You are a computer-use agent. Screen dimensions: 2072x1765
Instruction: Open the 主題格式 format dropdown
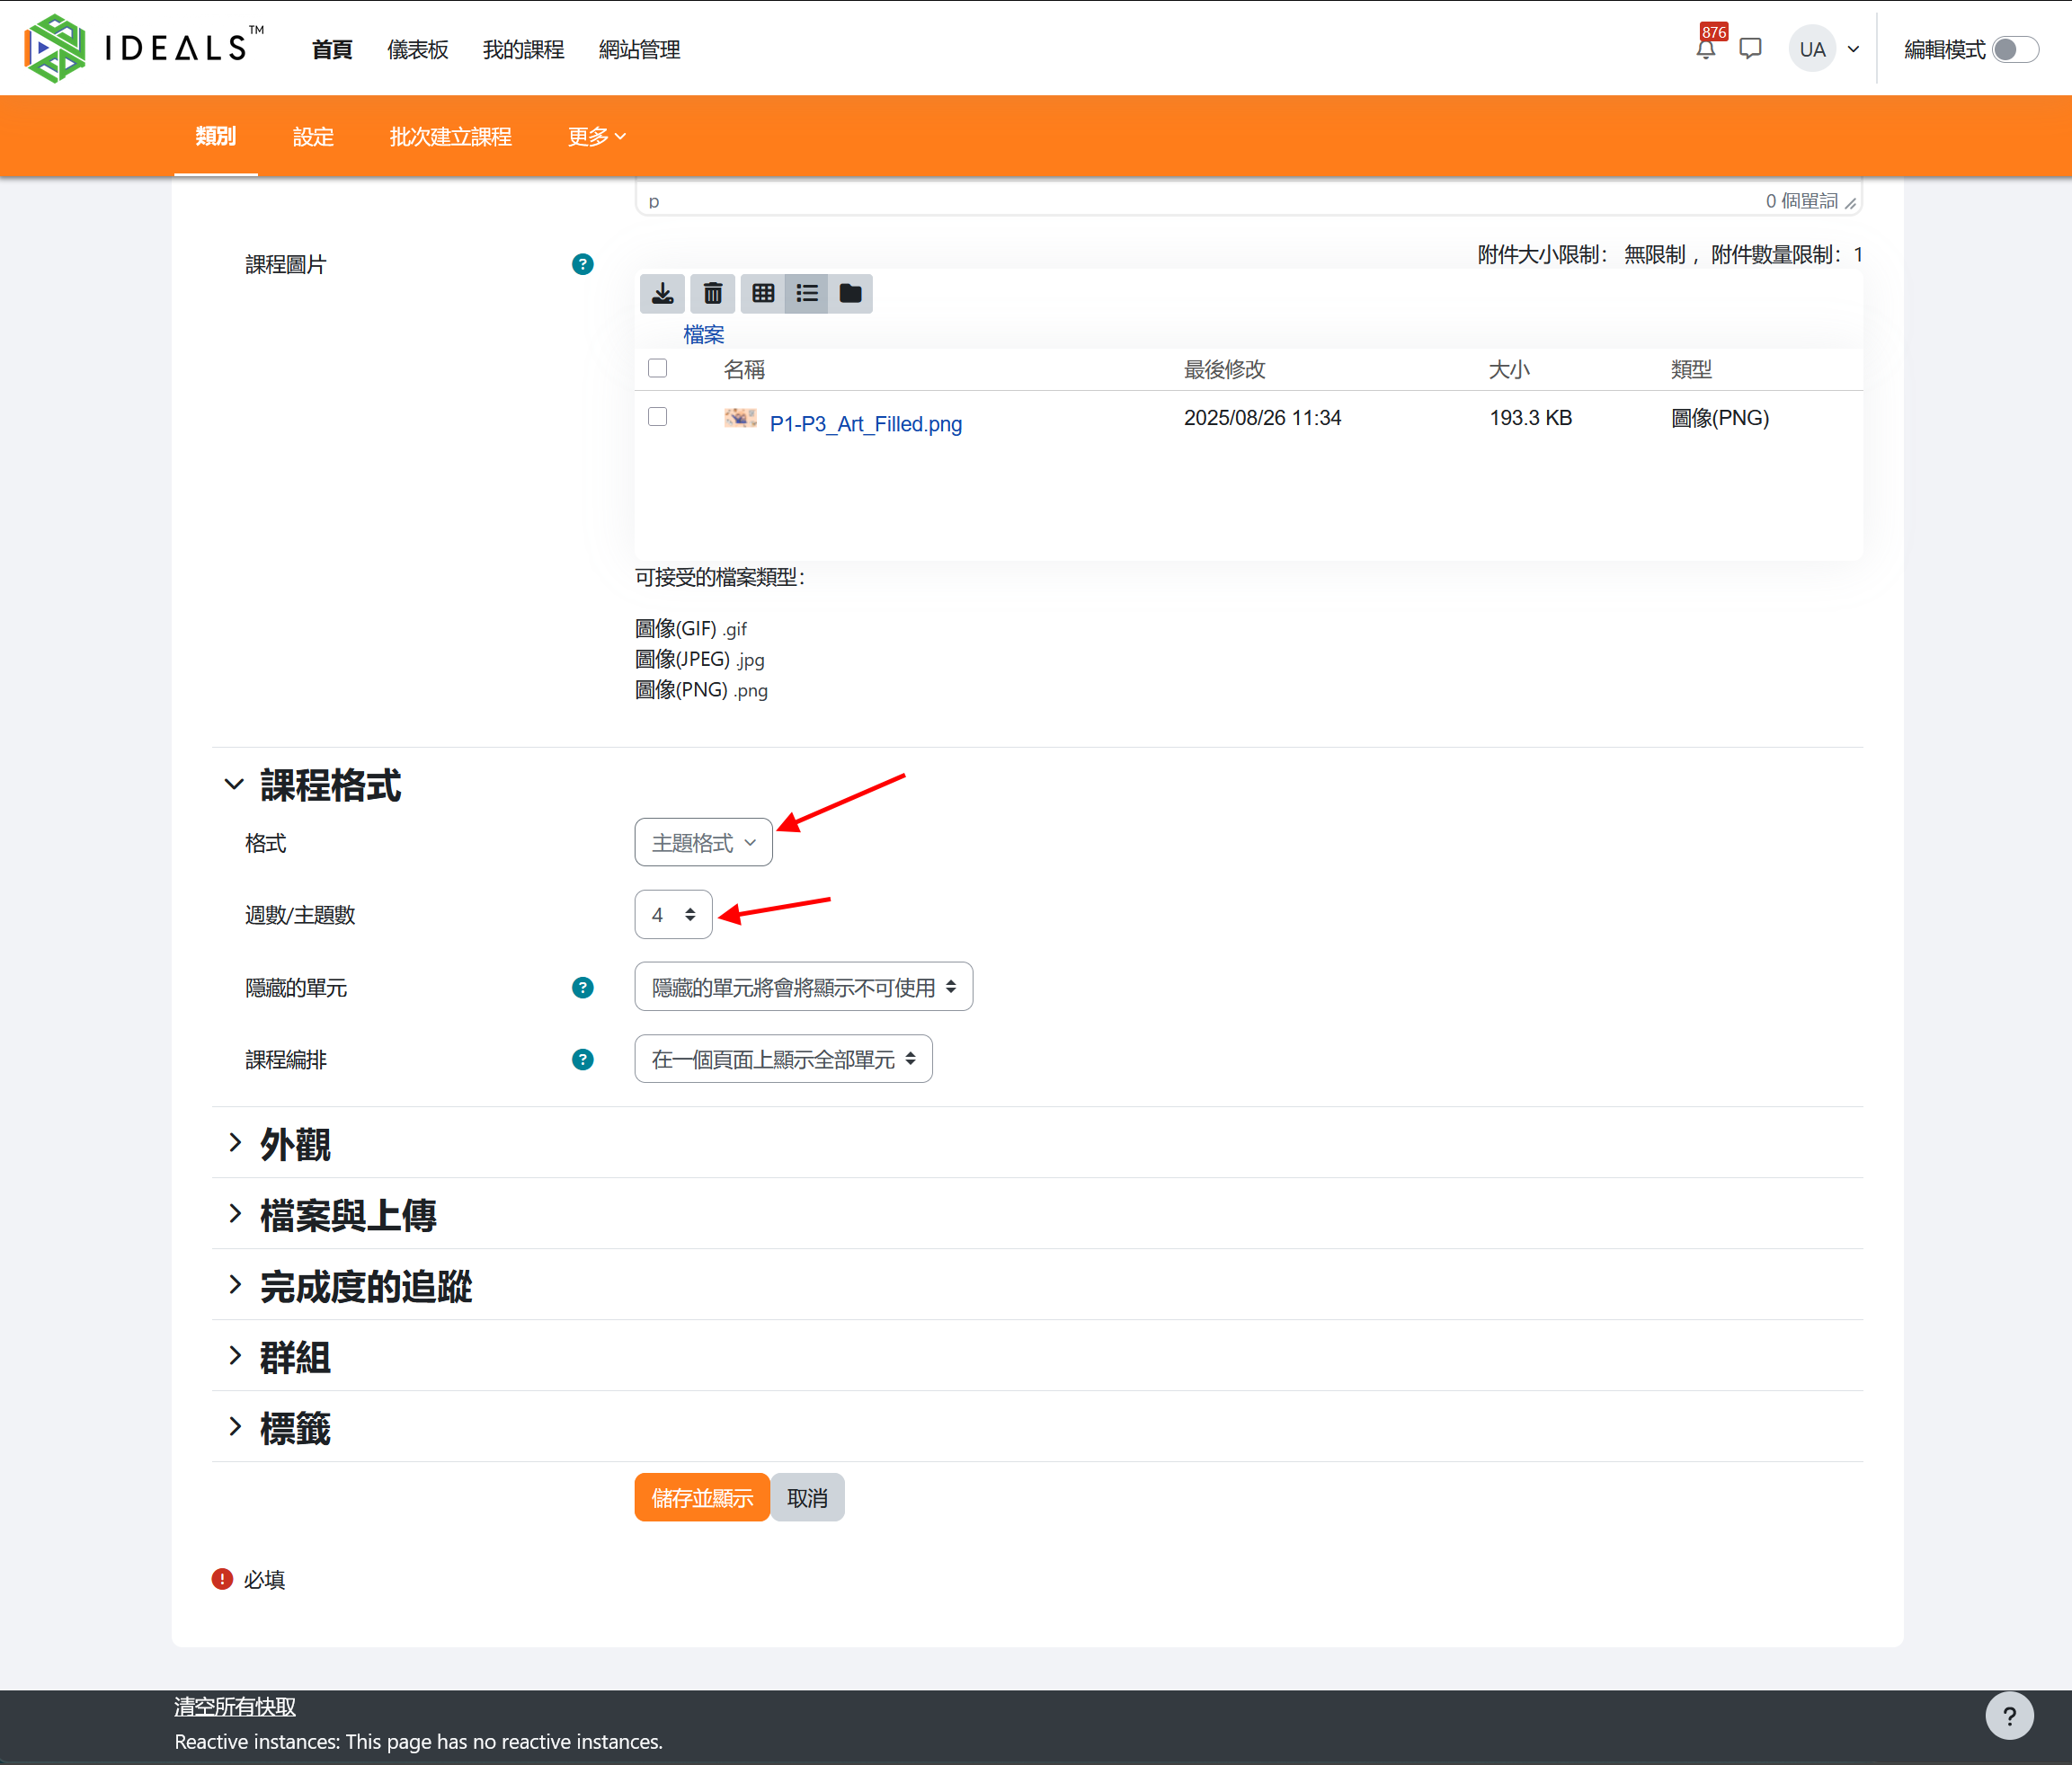tap(703, 843)
